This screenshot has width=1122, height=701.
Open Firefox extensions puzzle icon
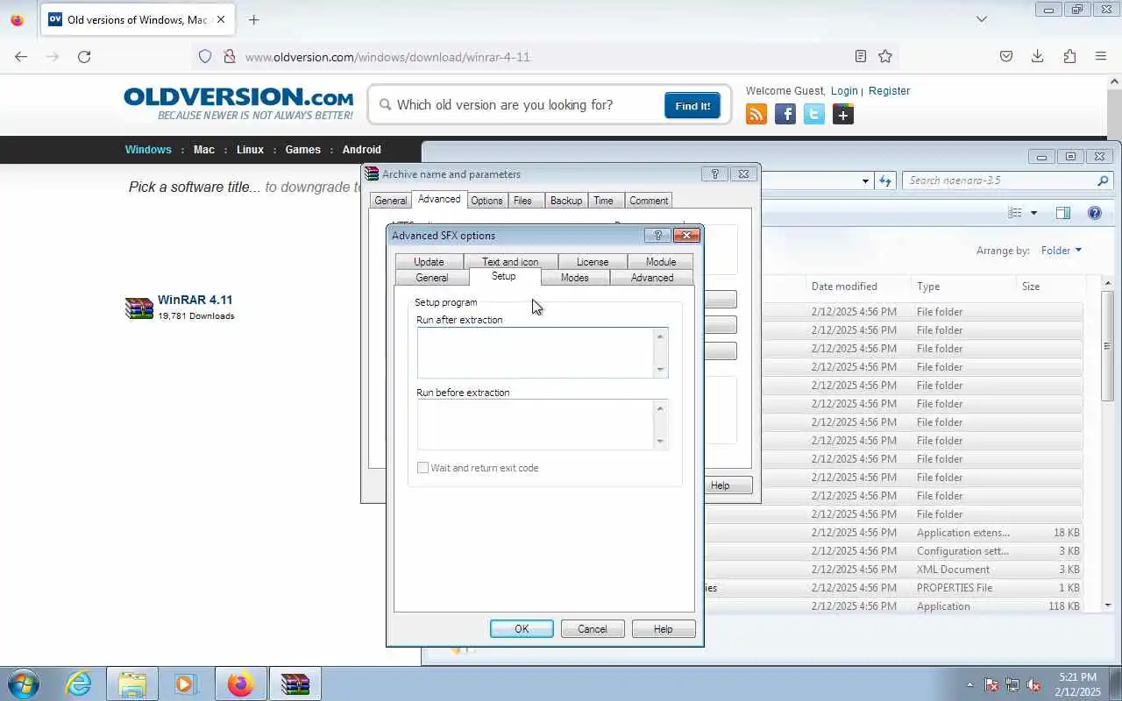pyautogui.click(x=1069, y=56)
